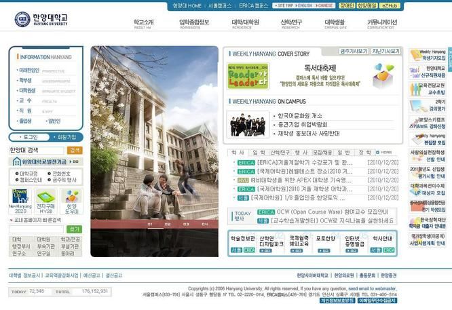Image resolution: width=452 pixels, height=310 pixels.
Task: Open the eZHub button
Action: pos(390,5)
